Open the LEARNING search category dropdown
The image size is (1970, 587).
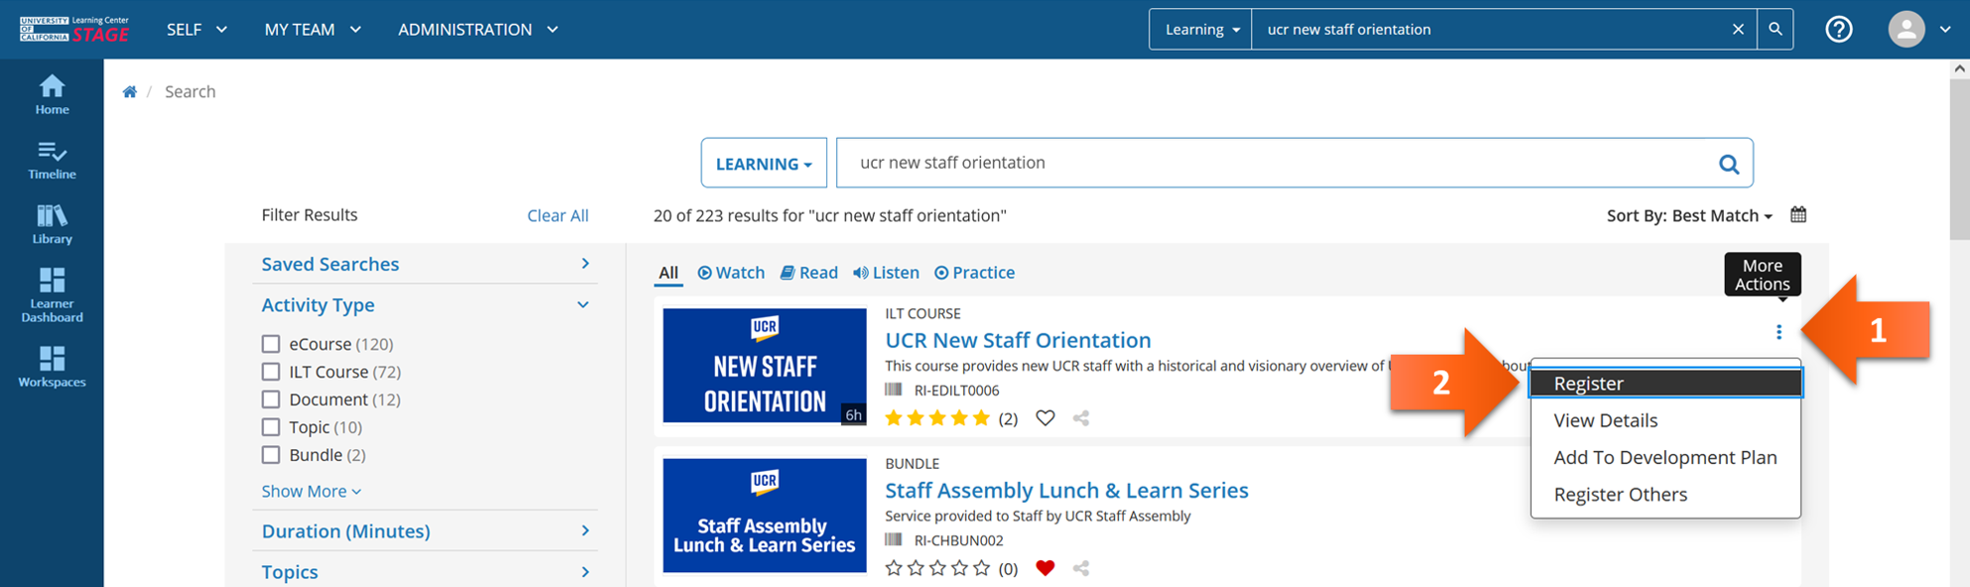[763, 164]
